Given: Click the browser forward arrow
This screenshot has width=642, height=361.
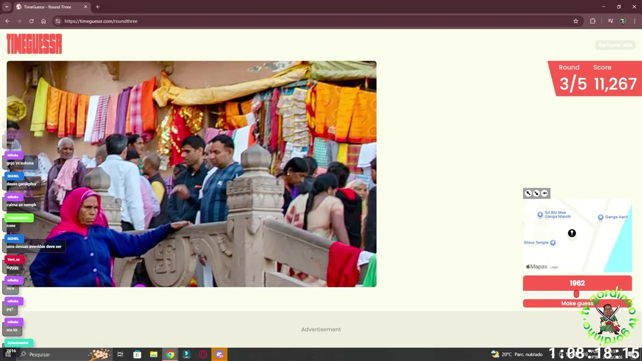Looking at the screenshot, I should (x=19, y=21).
